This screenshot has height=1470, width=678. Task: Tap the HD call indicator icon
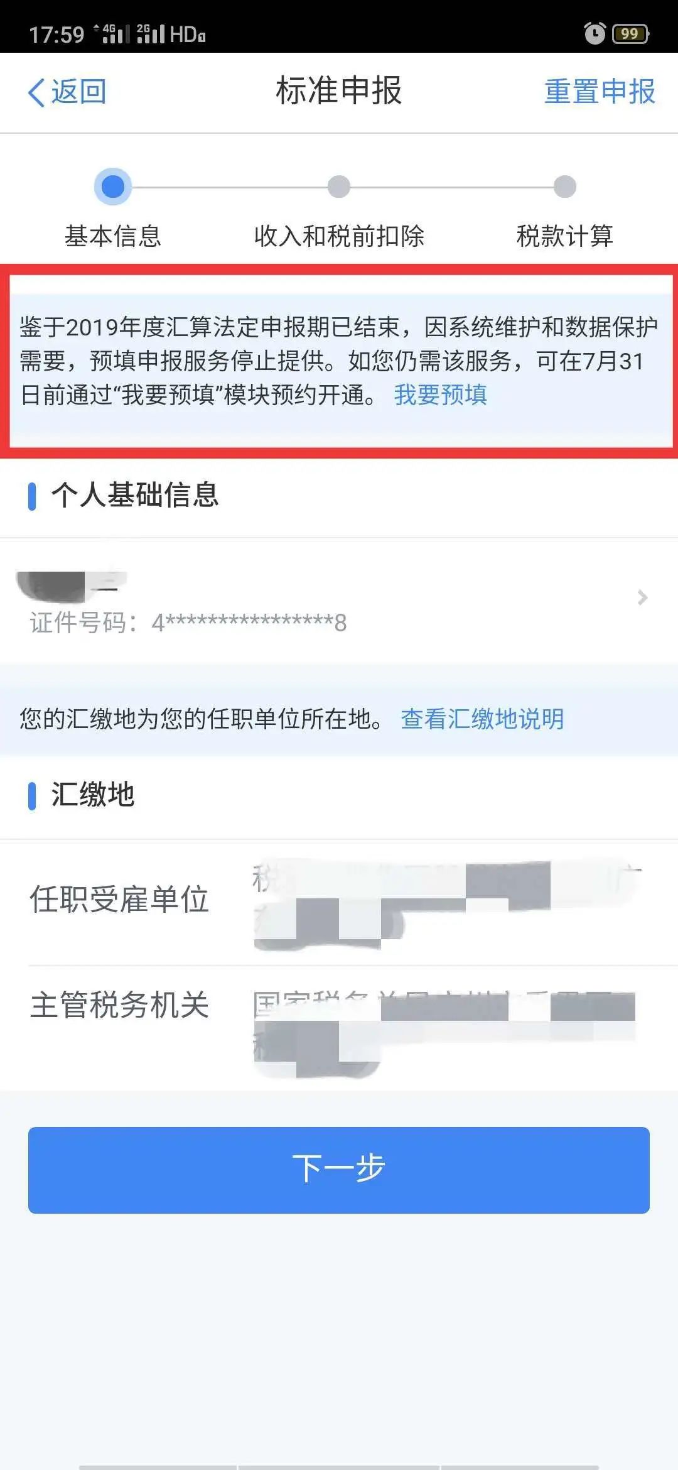(187, 34)
